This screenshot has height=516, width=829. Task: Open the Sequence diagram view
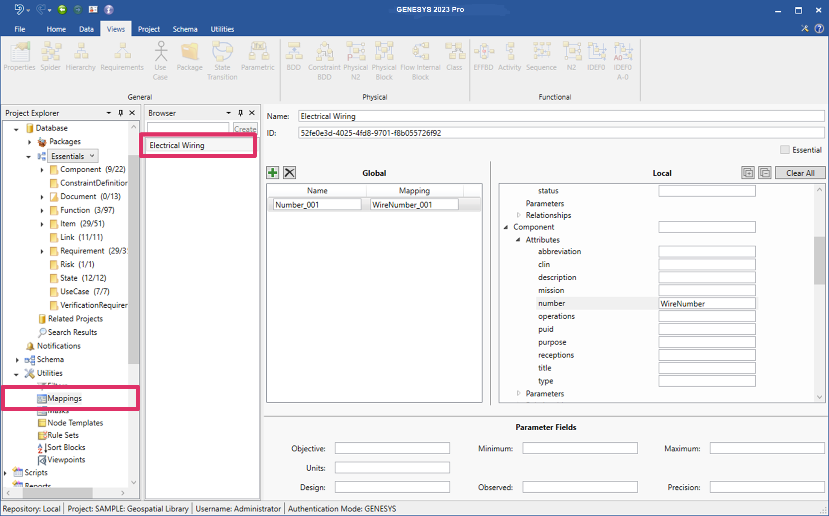541,56
